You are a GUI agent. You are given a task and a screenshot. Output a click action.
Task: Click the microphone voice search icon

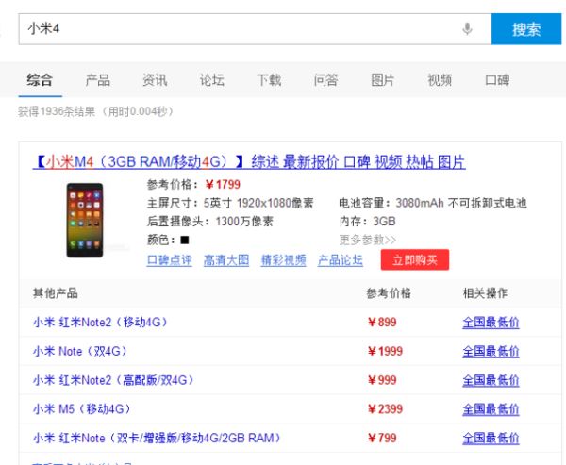(467, 29)
